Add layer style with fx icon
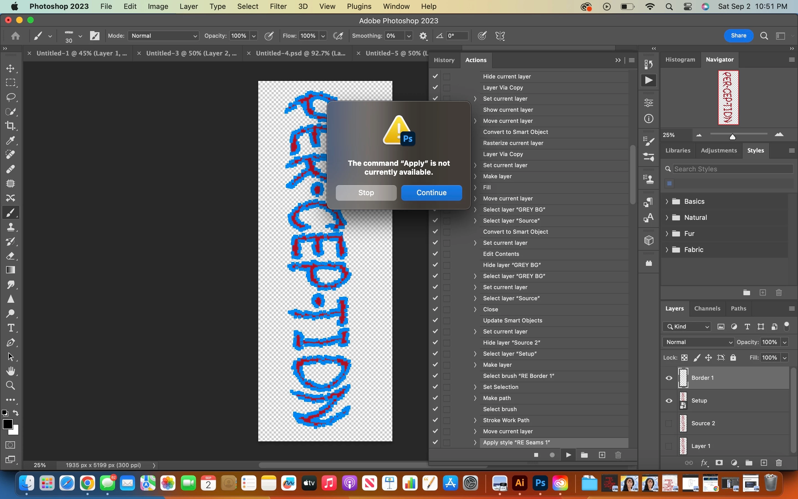The image size is (798, 499). (x=704, y=463)
